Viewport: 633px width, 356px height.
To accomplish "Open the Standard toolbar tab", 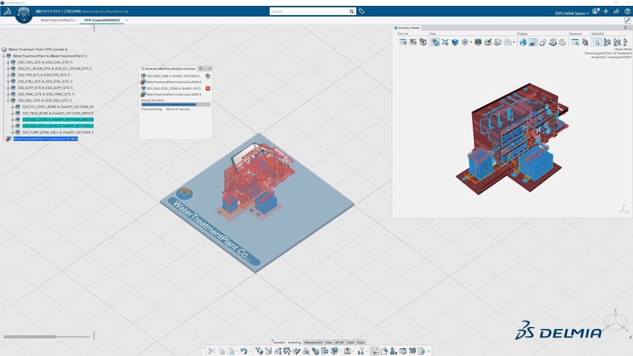I will (x=278, y=342).
